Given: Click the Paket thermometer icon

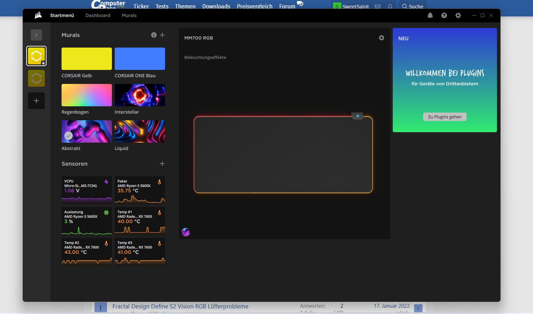Looking at the screenshot, I should [159, 182].
